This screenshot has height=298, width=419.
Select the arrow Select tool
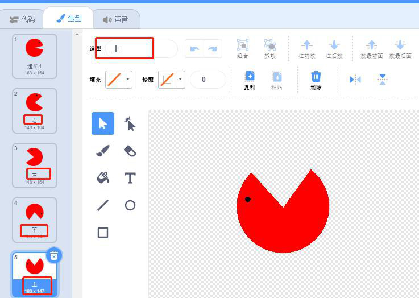pos(102,123)
